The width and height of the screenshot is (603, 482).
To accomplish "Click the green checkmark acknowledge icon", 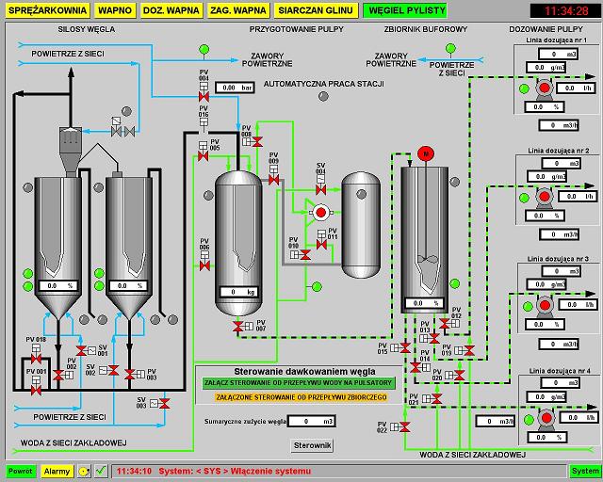I will pyautogui.click(x=102, y=471).
